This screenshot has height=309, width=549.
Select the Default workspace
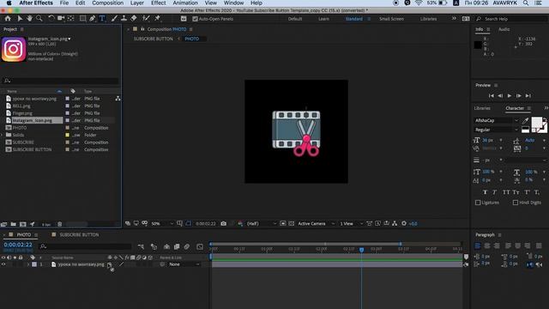295,19
